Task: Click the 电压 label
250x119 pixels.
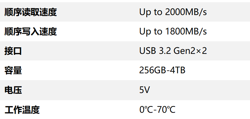Action: pyautogui.click(x=13, y=90)
